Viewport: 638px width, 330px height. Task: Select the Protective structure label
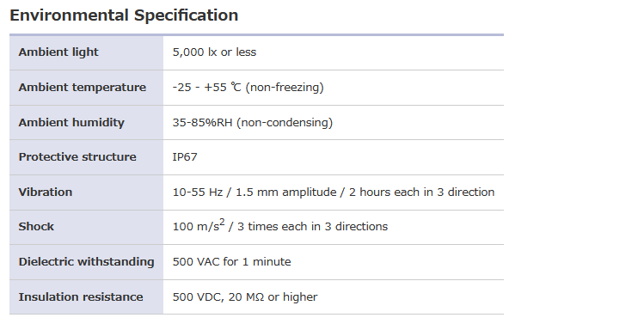77,156
